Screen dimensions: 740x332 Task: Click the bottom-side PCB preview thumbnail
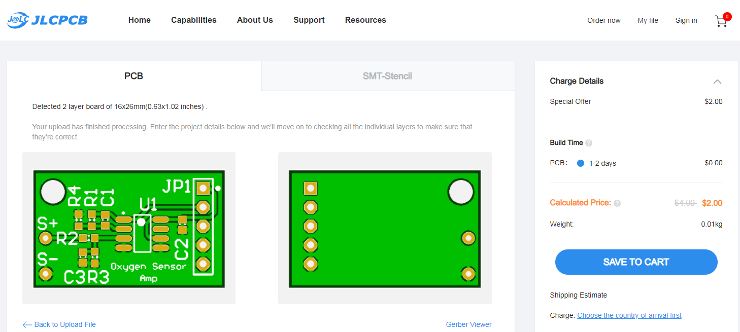click(x=385, y=228)
